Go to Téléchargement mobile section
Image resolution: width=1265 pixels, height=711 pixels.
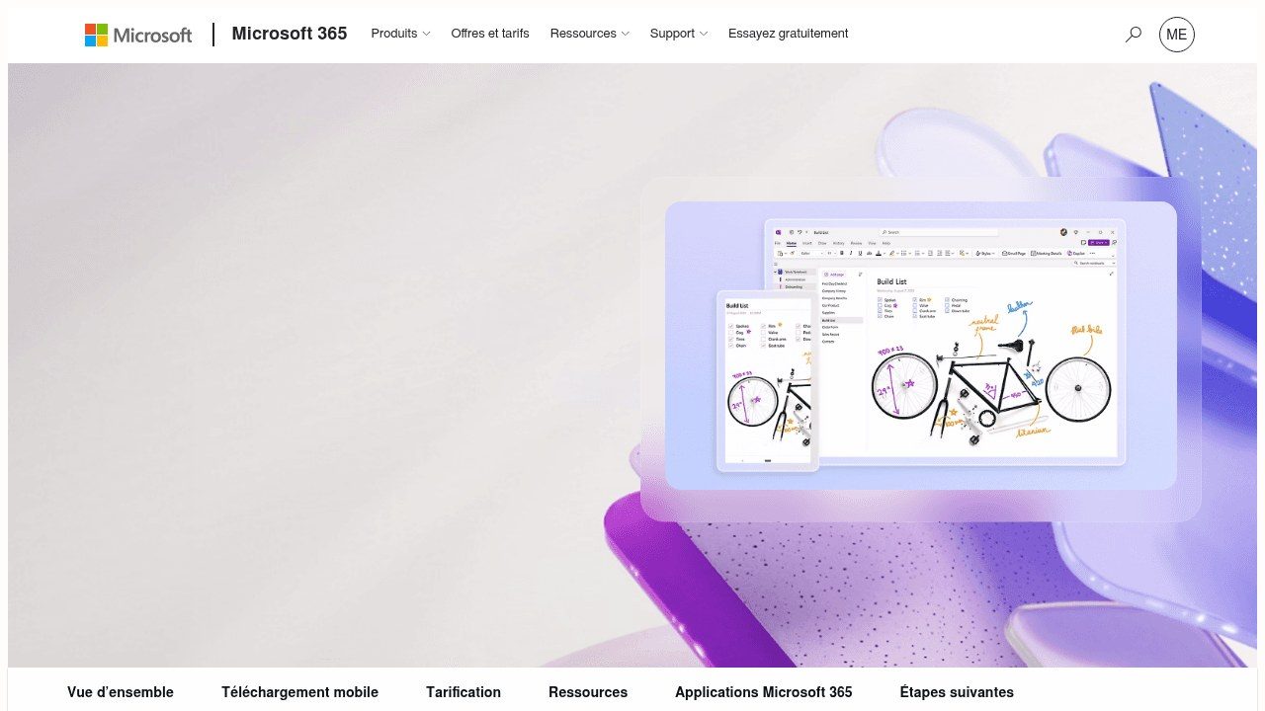299,692
